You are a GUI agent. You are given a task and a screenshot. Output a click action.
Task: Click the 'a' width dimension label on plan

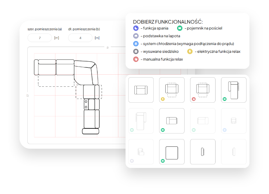[108, 47]
